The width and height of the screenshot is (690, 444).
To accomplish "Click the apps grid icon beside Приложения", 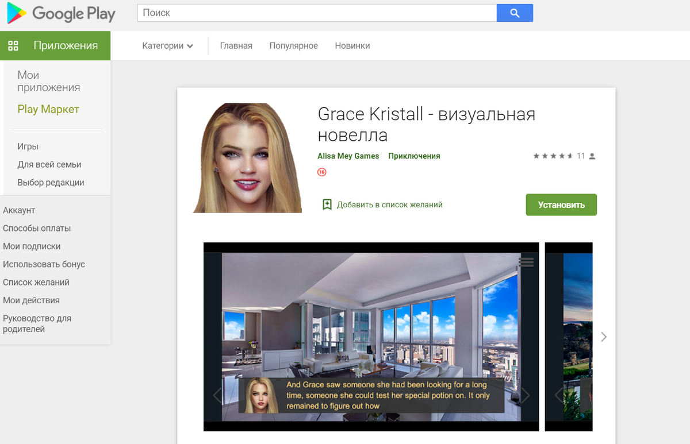I will pyautogui.click(x=13, y=45).
